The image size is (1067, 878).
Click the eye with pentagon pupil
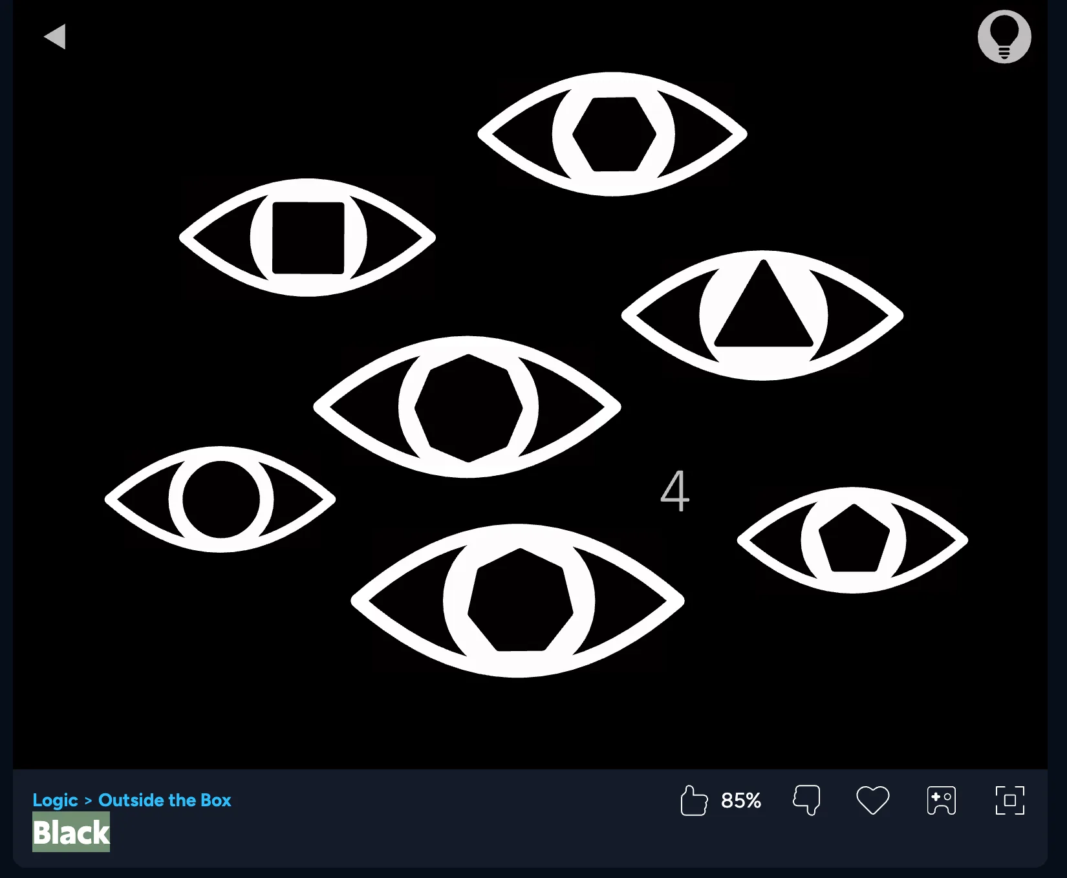tap(852, 540)
